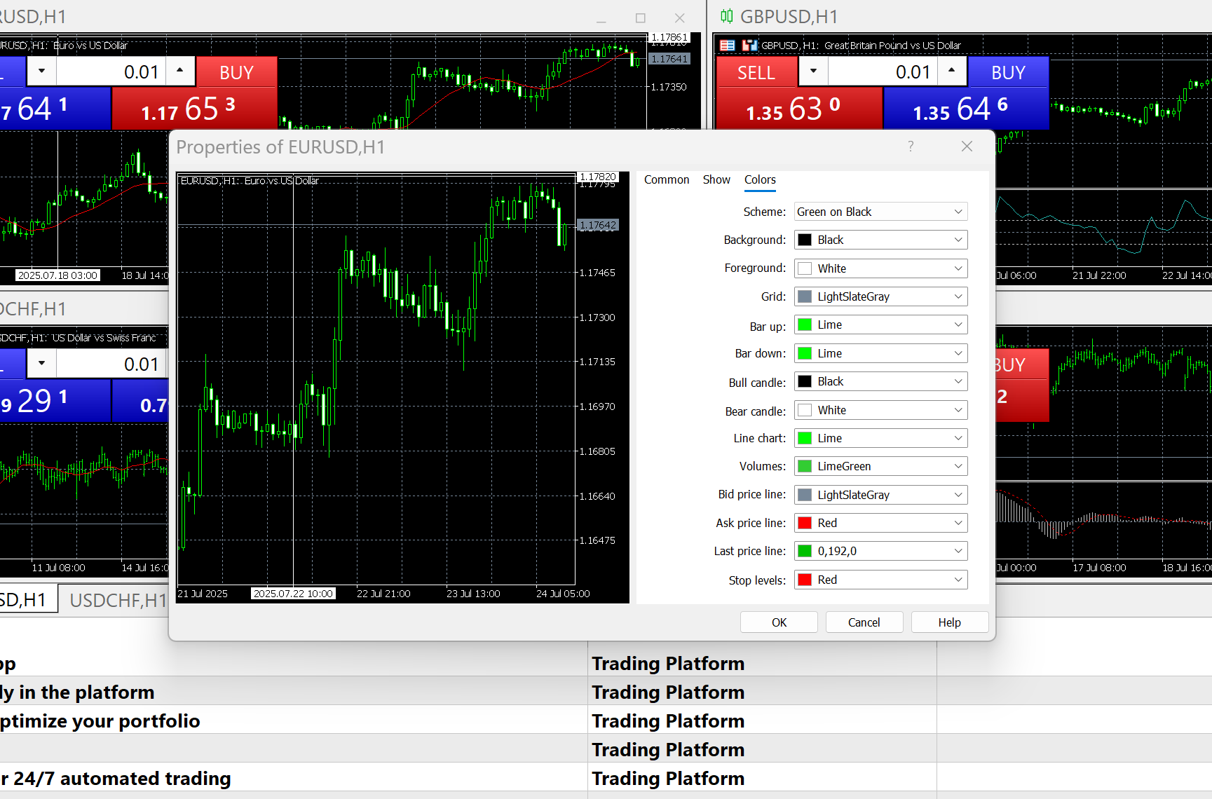Viewport: 1212px width, 799px height.
Task: Open the Background color dropdown
Action: coord(880,240)
